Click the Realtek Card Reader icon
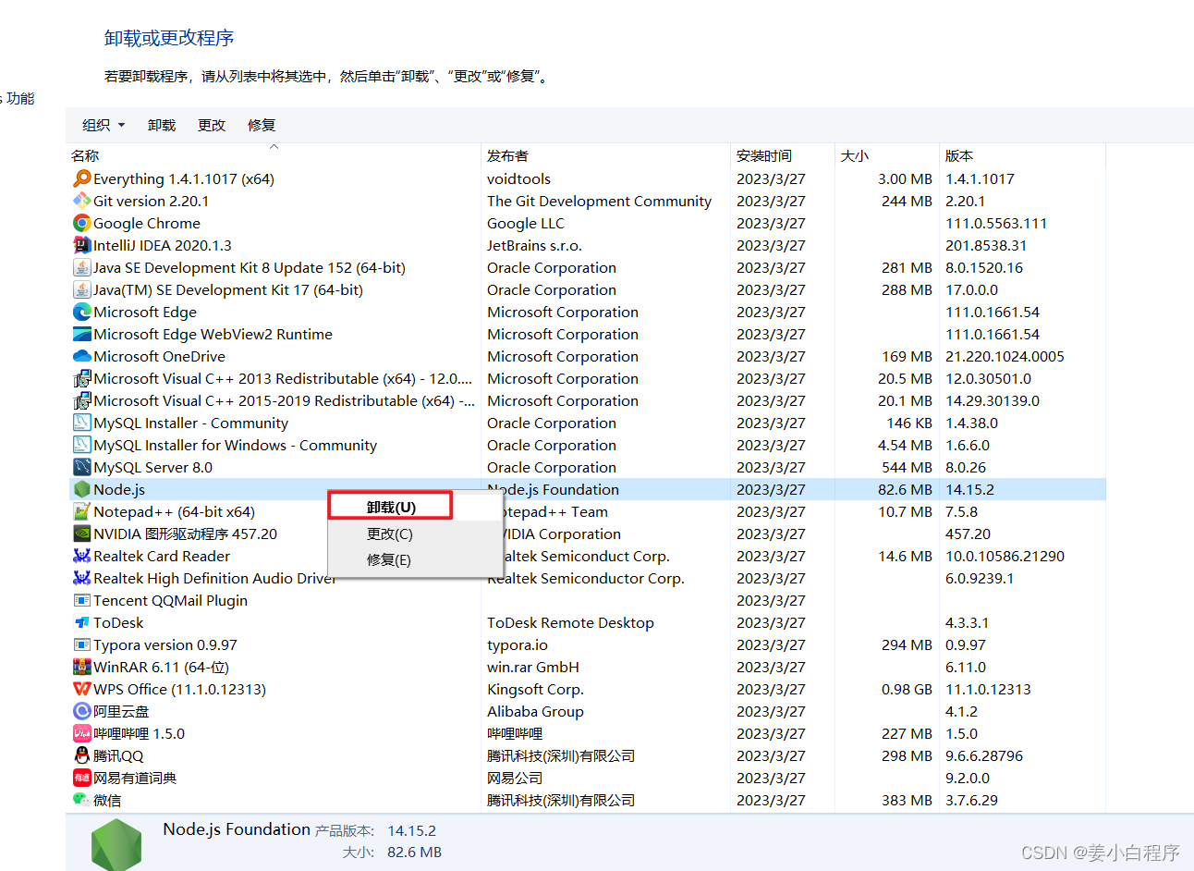Screen dimensions: 1194x871 82,556
